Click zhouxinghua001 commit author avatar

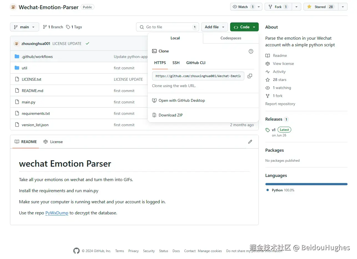(x=17, y=44)
